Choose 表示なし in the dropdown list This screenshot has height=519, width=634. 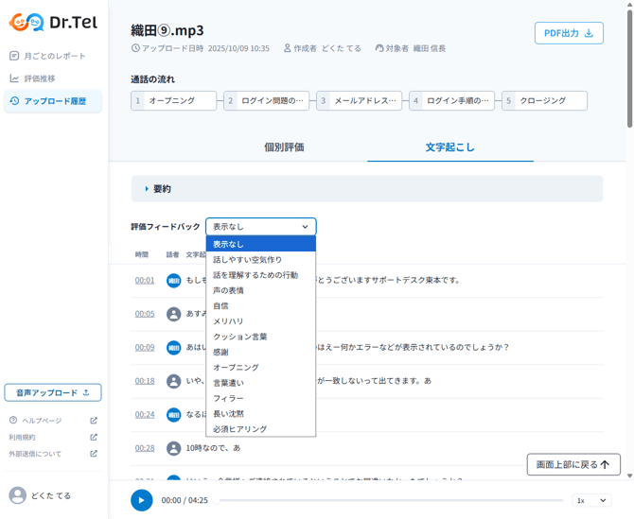(x=261, y=244)
